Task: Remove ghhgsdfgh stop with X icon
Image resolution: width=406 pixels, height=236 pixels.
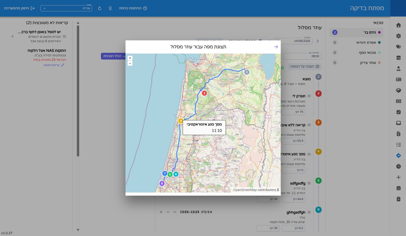Action: point(161,212)
